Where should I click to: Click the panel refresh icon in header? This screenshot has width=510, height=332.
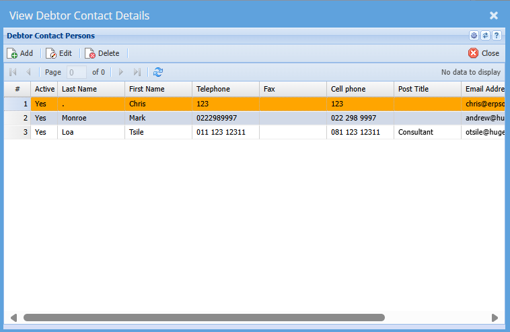[x=485, y=36]
